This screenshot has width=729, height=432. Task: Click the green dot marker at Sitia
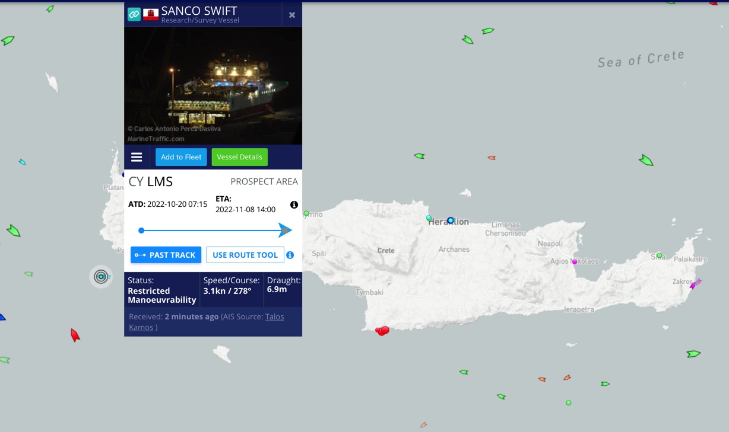(659, 255)
